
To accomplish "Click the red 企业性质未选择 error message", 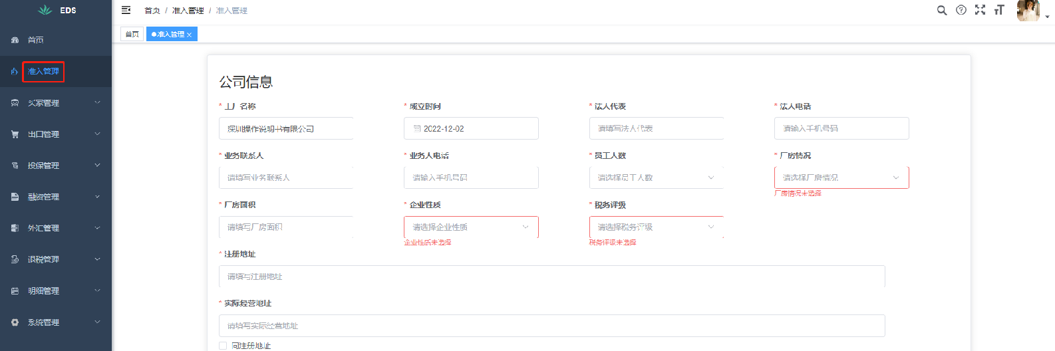I will (x=428, y=243).
